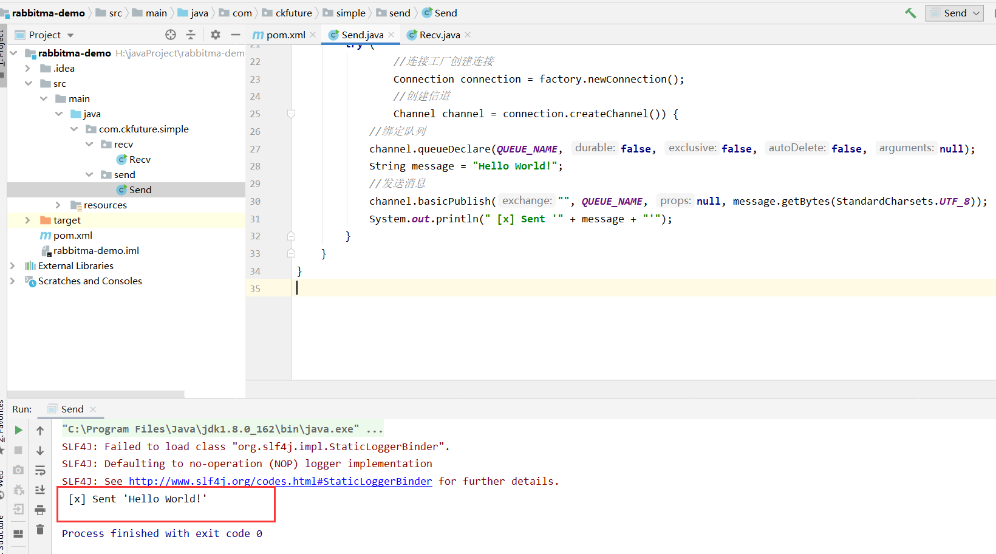Close the Recv.java editor tab
Viewport: 996px width, 554px height.
coord(468,35)
